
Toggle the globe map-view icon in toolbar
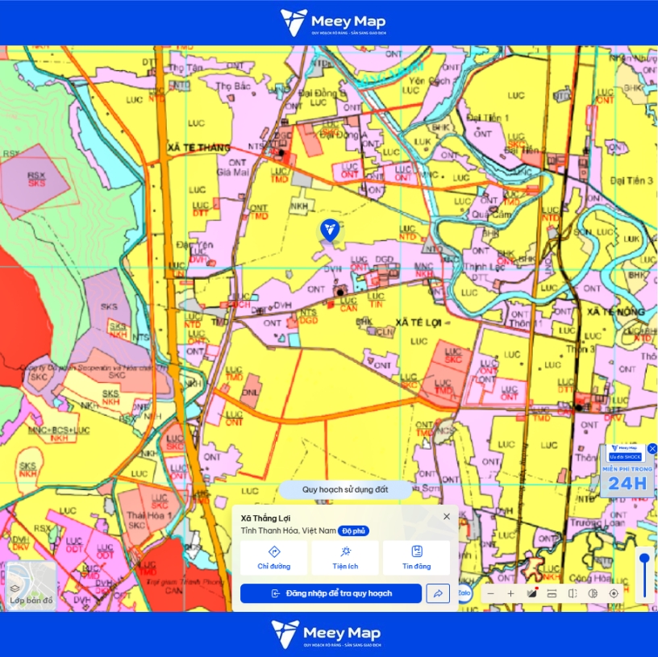click(x=593, y=593)
